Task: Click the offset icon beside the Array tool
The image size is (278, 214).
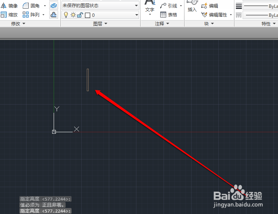Action: [54, 15]
